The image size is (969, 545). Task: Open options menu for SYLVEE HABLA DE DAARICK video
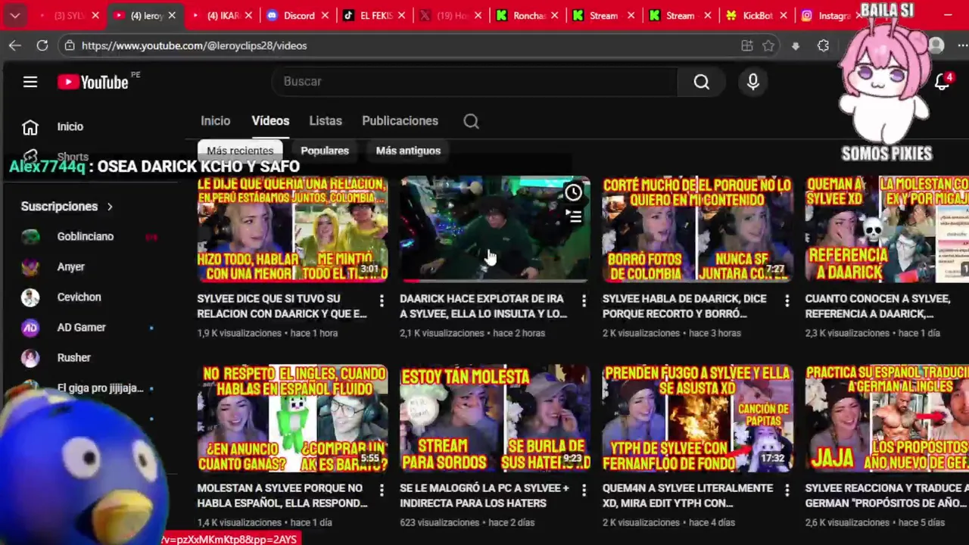pyautogui.click(x=787, y=302)
